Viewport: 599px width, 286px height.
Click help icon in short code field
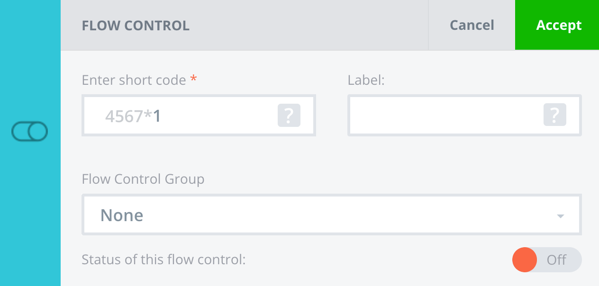tap(289, 116)
